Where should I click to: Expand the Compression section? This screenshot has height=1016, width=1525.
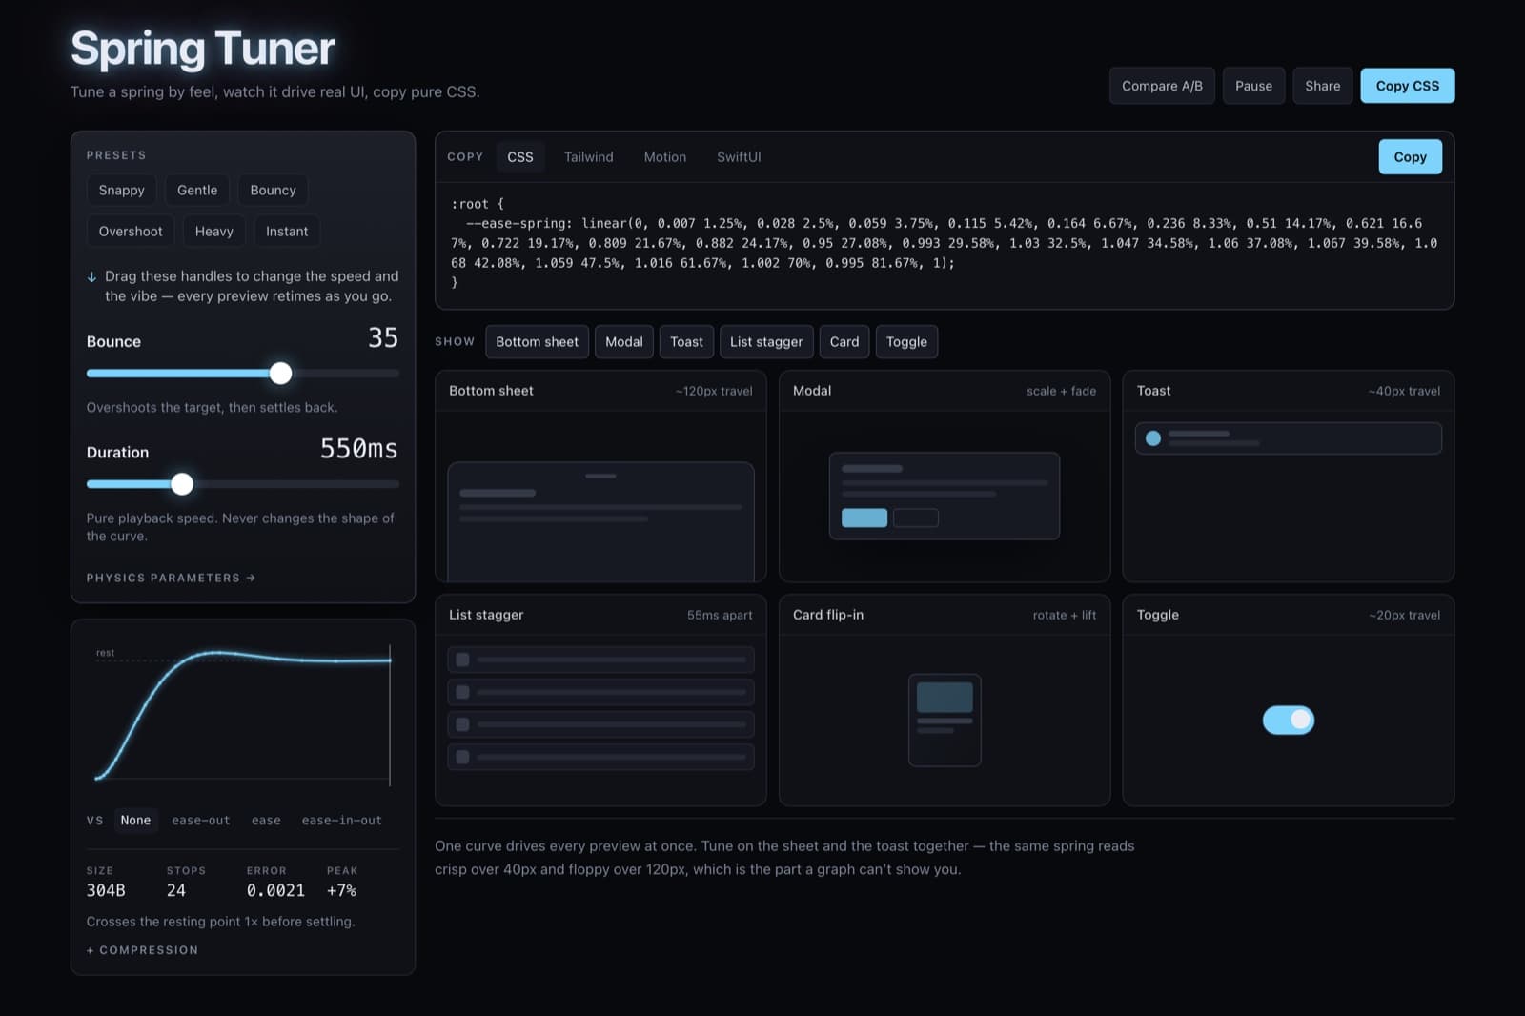(x=142, y=950)
